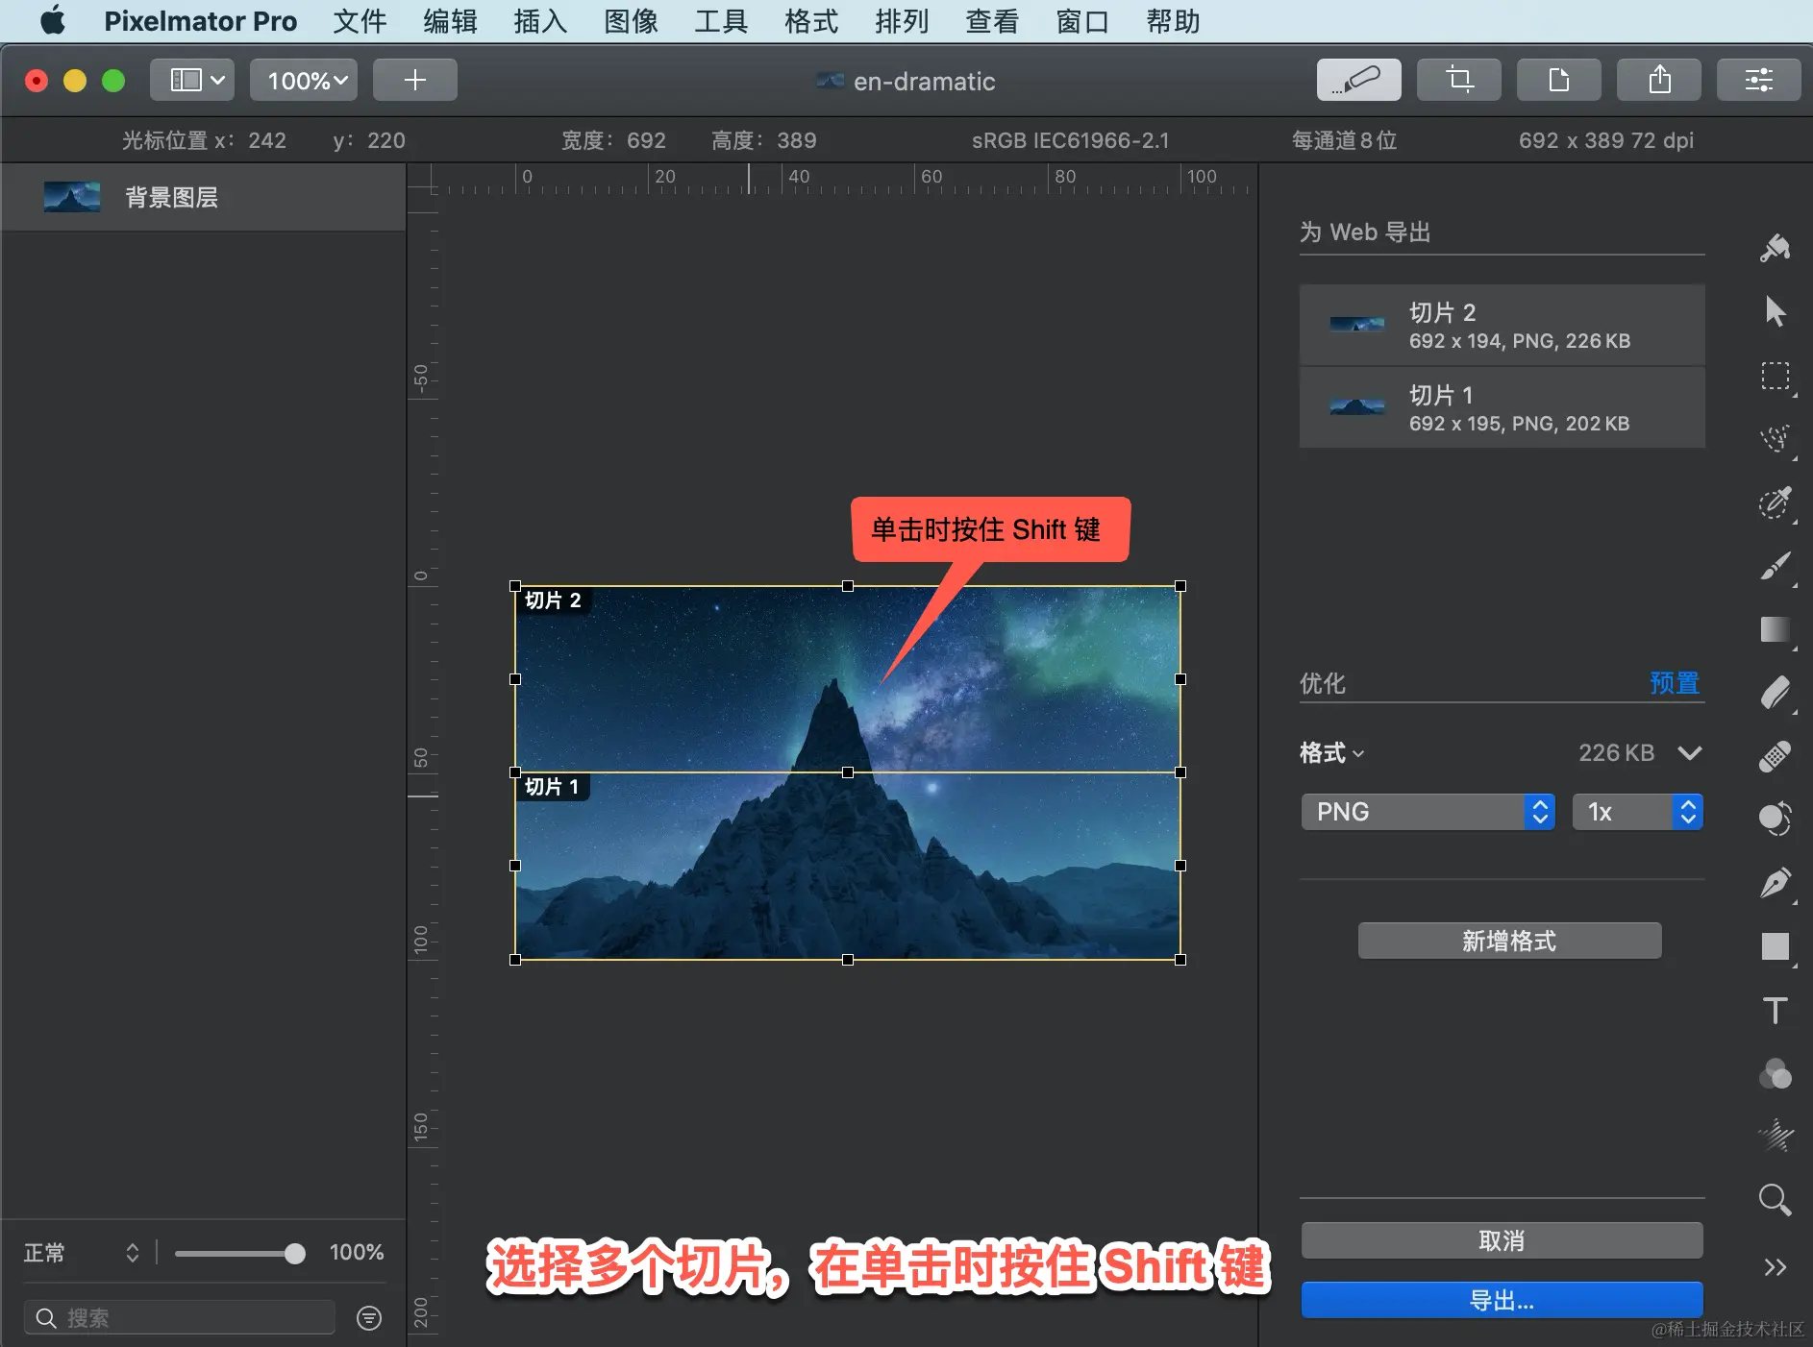The height and width of the screenshot is (1347, 1813).
Task: Open the Color Adjustments tool
Action: 1775,1074
